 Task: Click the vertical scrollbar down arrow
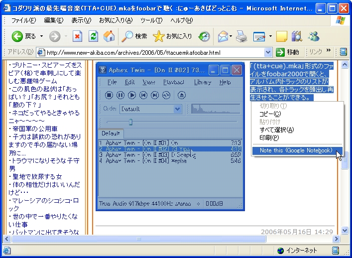[345, 231]
